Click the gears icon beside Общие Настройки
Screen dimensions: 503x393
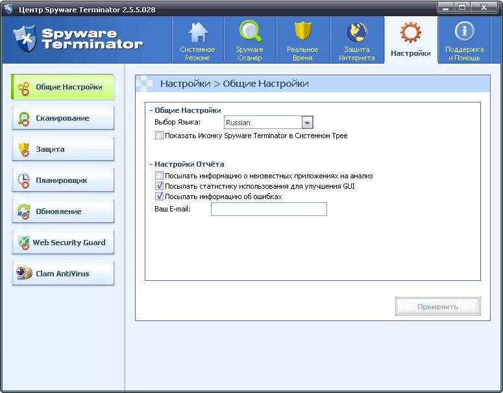point(24,88)
